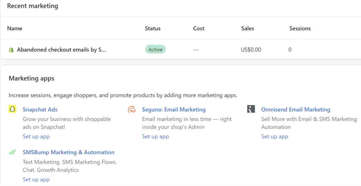Open Seguno: Email Marketing link
This screenshot has height=186, width=361.
coord(174,110)
